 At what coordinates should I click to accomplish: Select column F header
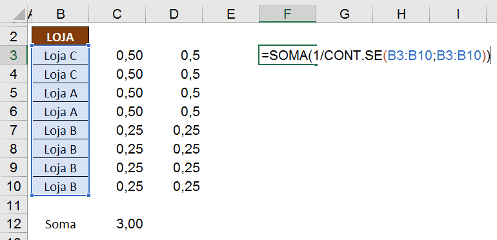(x=287, y=14)
